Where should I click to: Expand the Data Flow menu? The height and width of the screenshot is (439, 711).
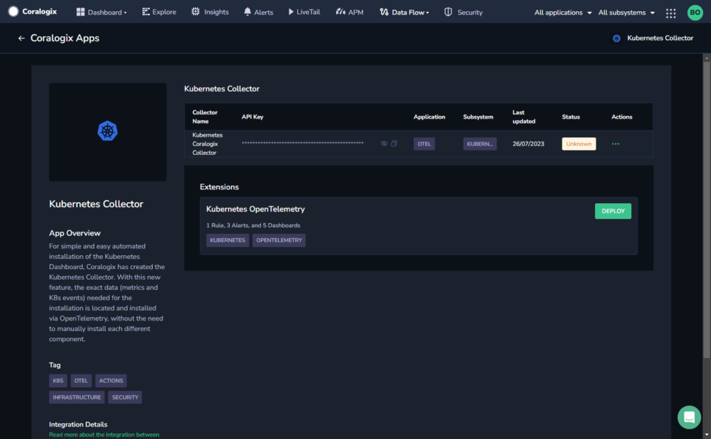pos(404,12)
